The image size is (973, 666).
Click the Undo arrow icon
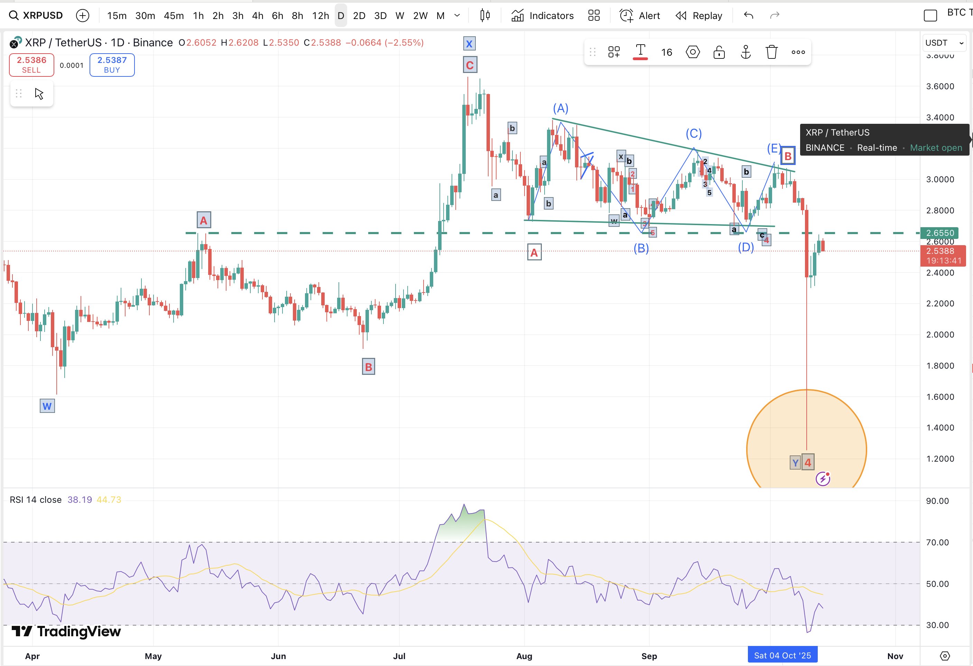pos(748,16)
